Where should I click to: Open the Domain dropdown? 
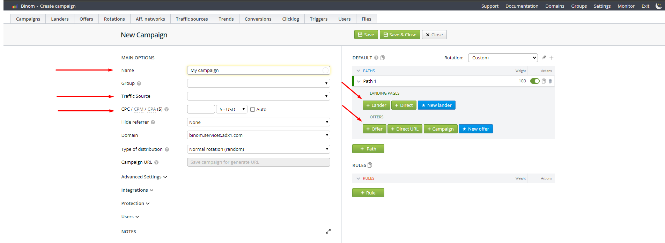click(x=259, y=135)
